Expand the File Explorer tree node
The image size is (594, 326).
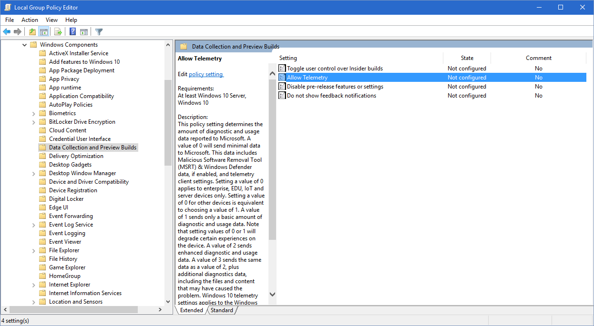click(33, 250)
